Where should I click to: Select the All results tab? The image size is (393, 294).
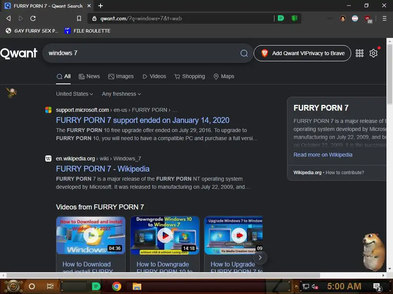coord(64,77)
